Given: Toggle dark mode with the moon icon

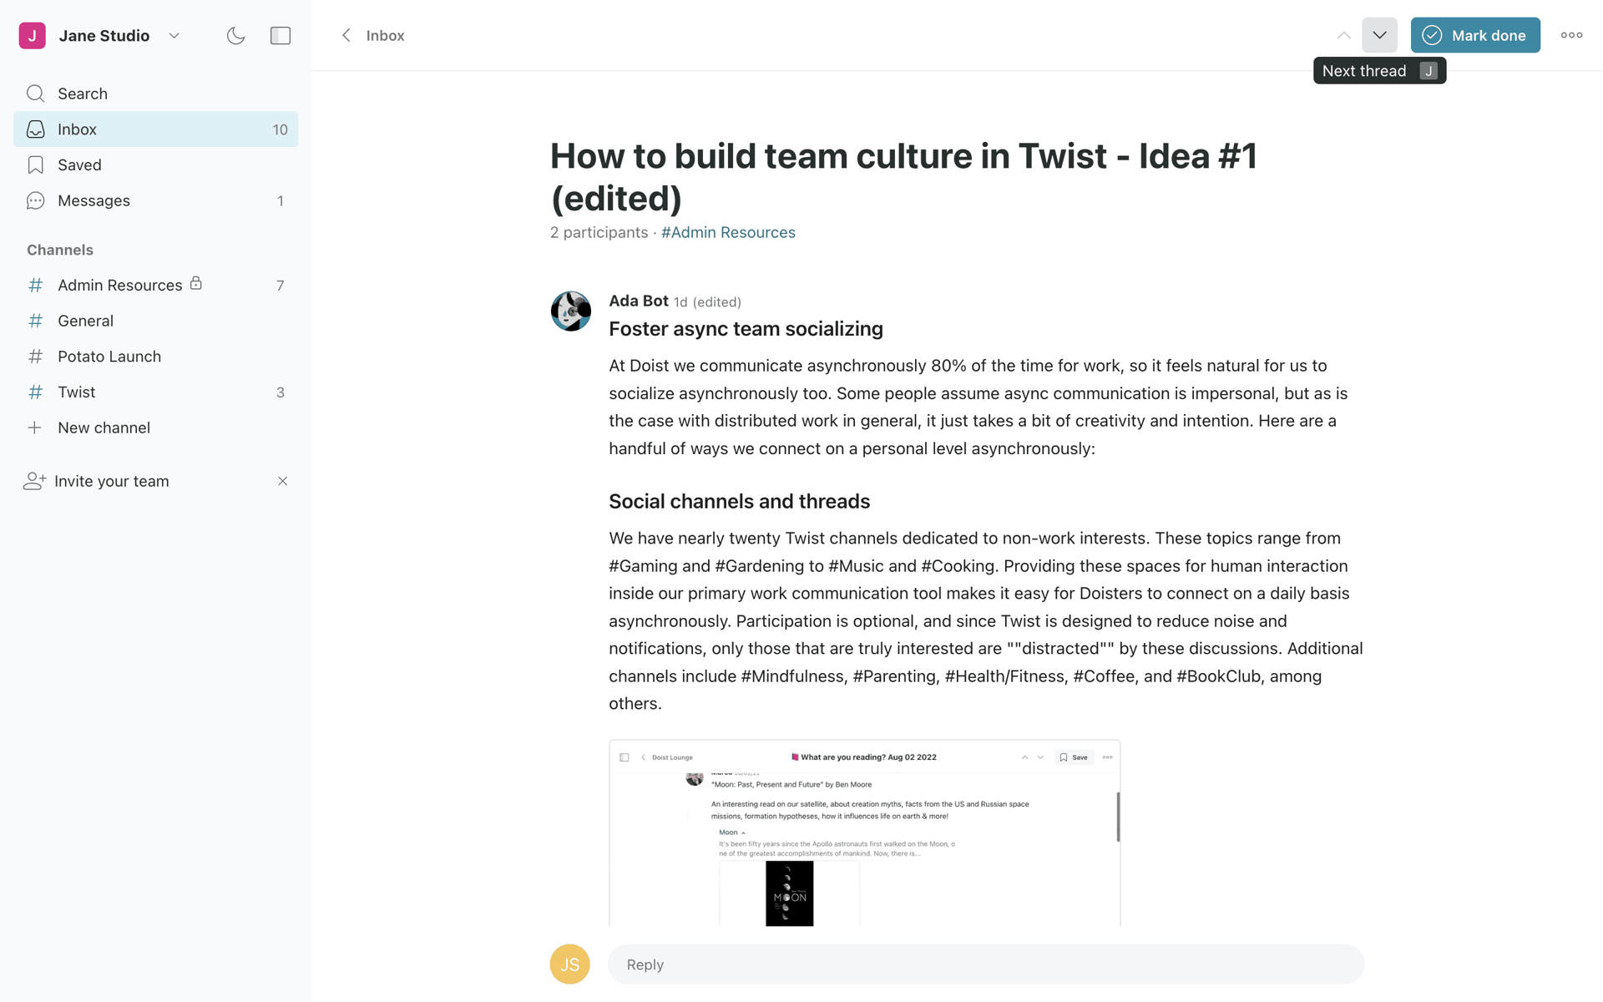Looking at the screenshot, I should pos(235,35).
